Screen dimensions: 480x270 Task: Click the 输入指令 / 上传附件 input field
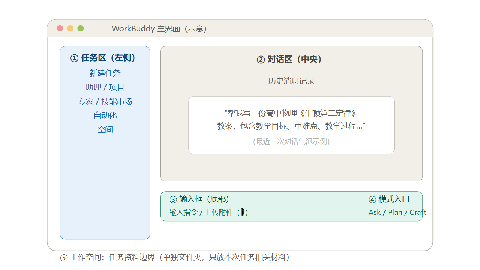[x=209, y=213]
